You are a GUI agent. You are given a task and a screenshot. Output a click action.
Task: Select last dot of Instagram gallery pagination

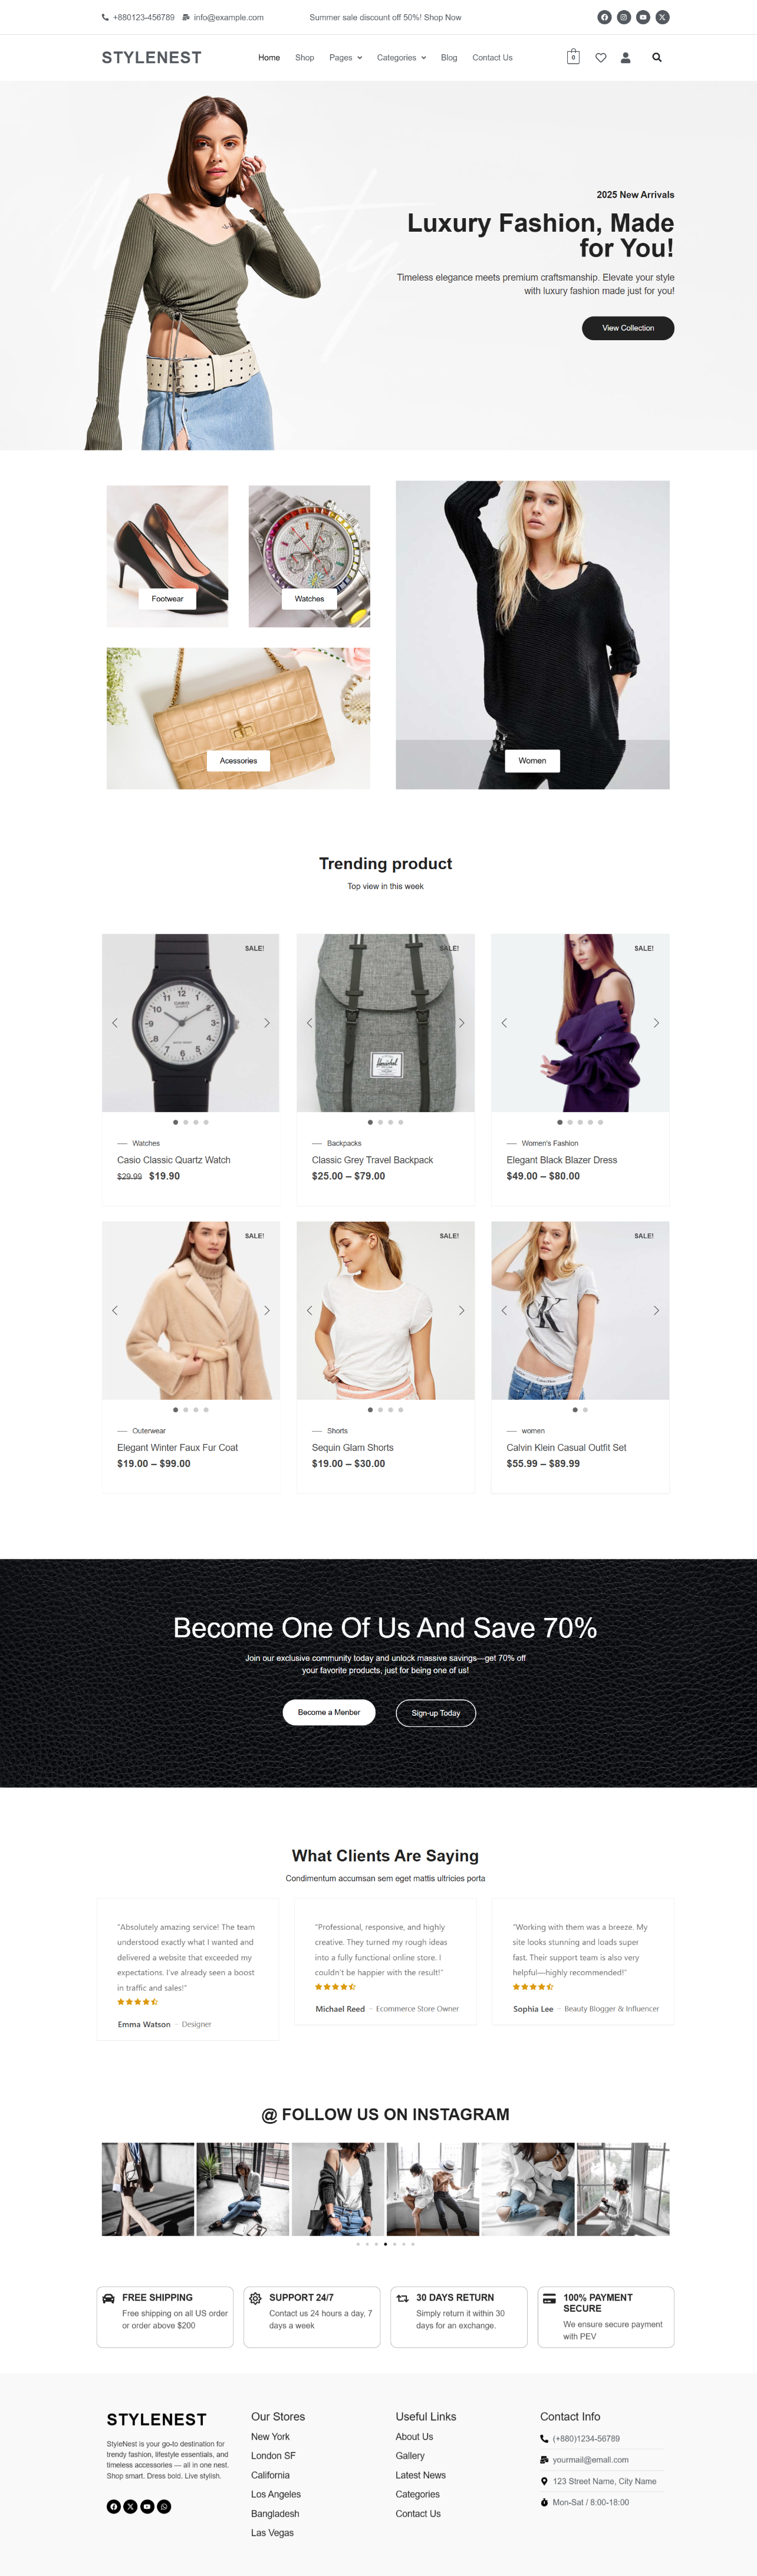pyautogui.click(x=413, y=2244)
